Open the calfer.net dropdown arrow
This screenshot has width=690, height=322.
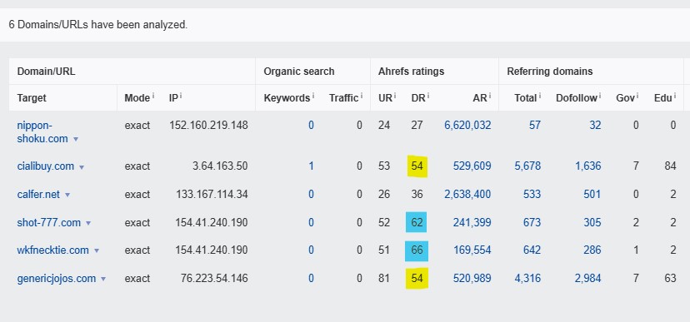(67, 195)
